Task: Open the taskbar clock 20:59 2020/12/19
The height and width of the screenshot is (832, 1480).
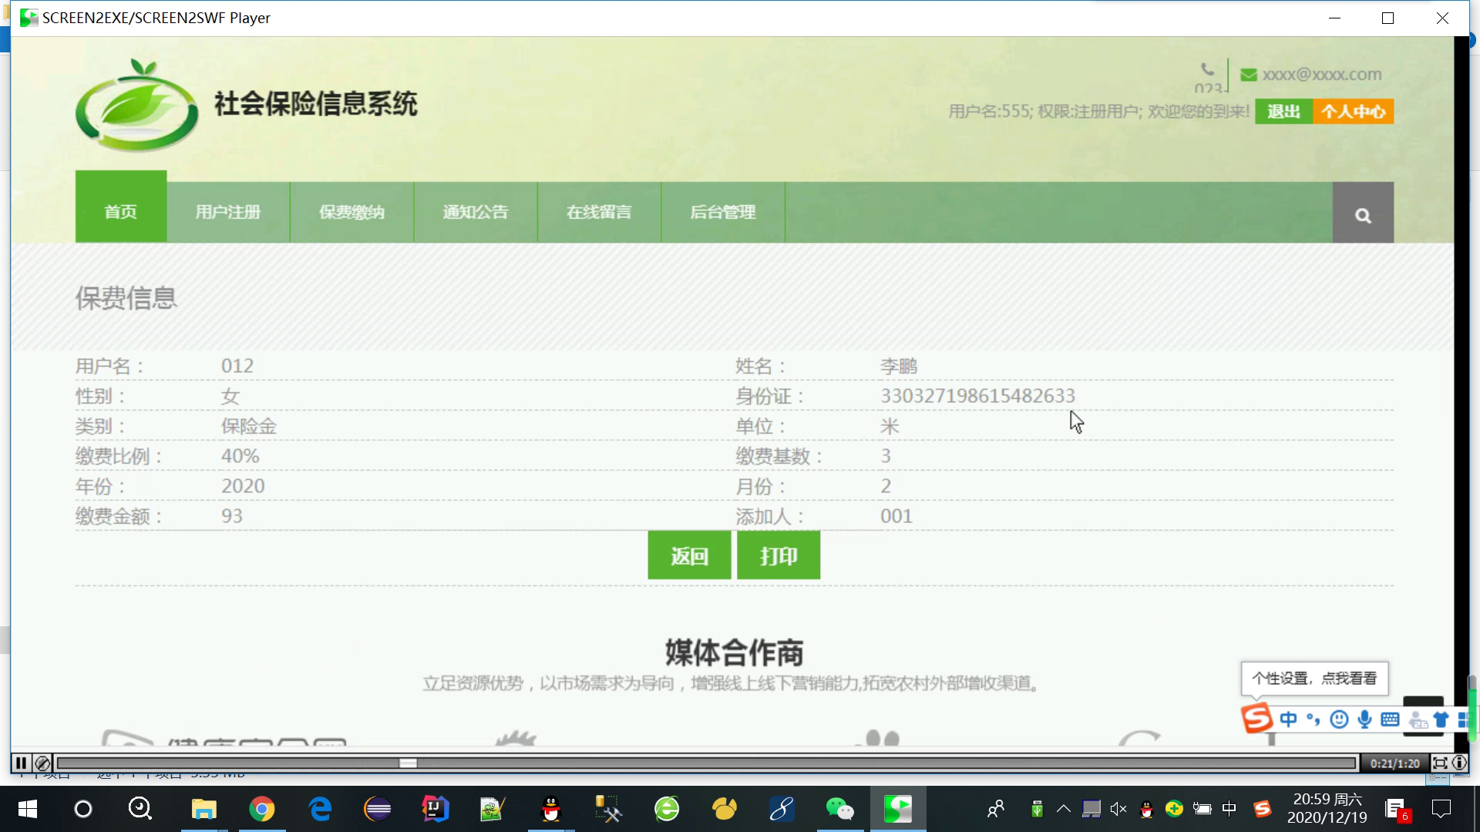Action: 1327,809
